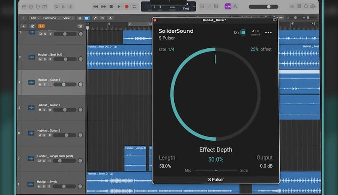Open the Loop Browser icon
The height and width of the screenshot is (195, 338).
click(x=306, y=6)
